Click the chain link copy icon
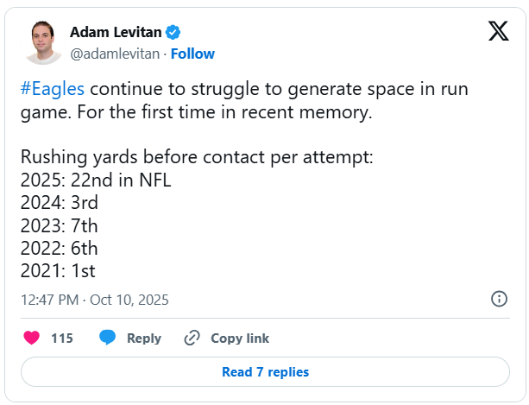The width and height of the screenshot is (529, 405). tap(192, 338)
